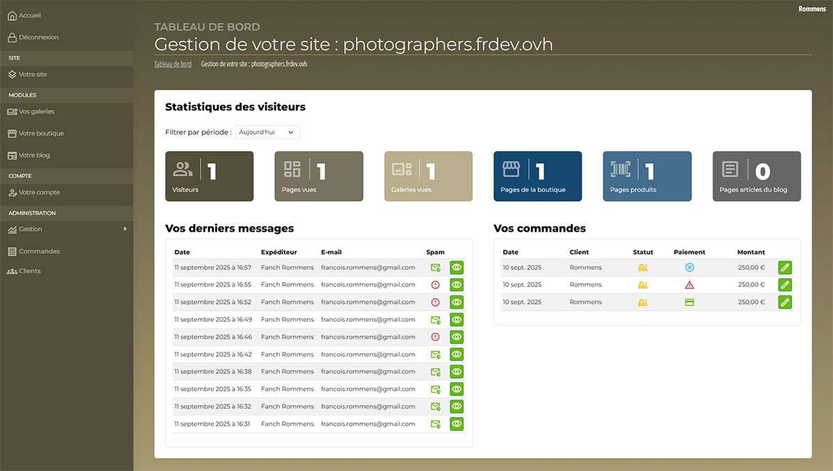Click the eye icon for 16:57 message
This screenshot has width=833, height=471.
tap(457, 267)
